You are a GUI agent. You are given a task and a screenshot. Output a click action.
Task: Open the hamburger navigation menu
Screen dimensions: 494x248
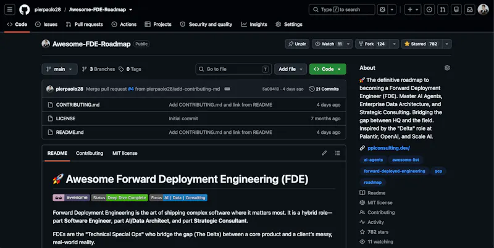tap(10, 9)
